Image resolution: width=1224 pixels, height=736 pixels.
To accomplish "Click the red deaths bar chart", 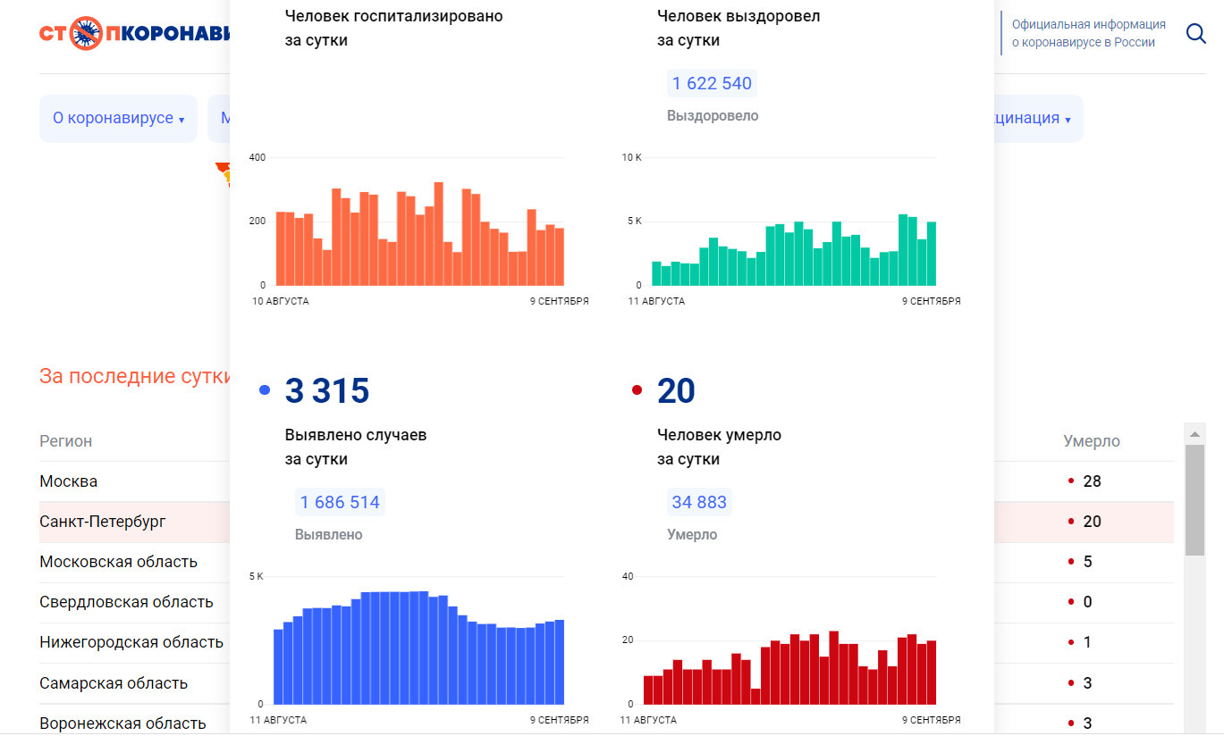I will (789, 668).
